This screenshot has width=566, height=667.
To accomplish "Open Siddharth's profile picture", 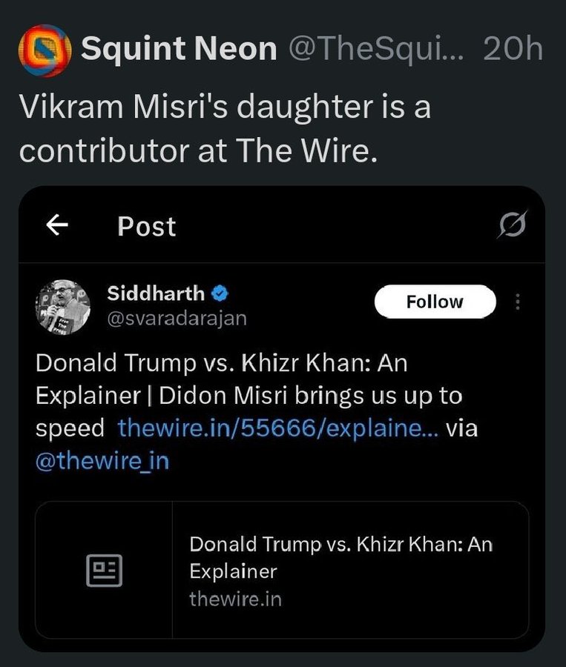I will (63, 306).
